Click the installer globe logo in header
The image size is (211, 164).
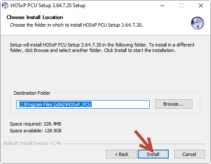(197, 23)
